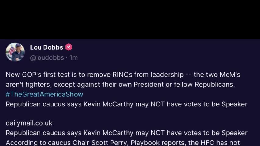The width and height of the screenshot is (260, 146).
Task: Visit the dailymail.co.uk source link
Action: pyautogui.click(x=29, y=123)
